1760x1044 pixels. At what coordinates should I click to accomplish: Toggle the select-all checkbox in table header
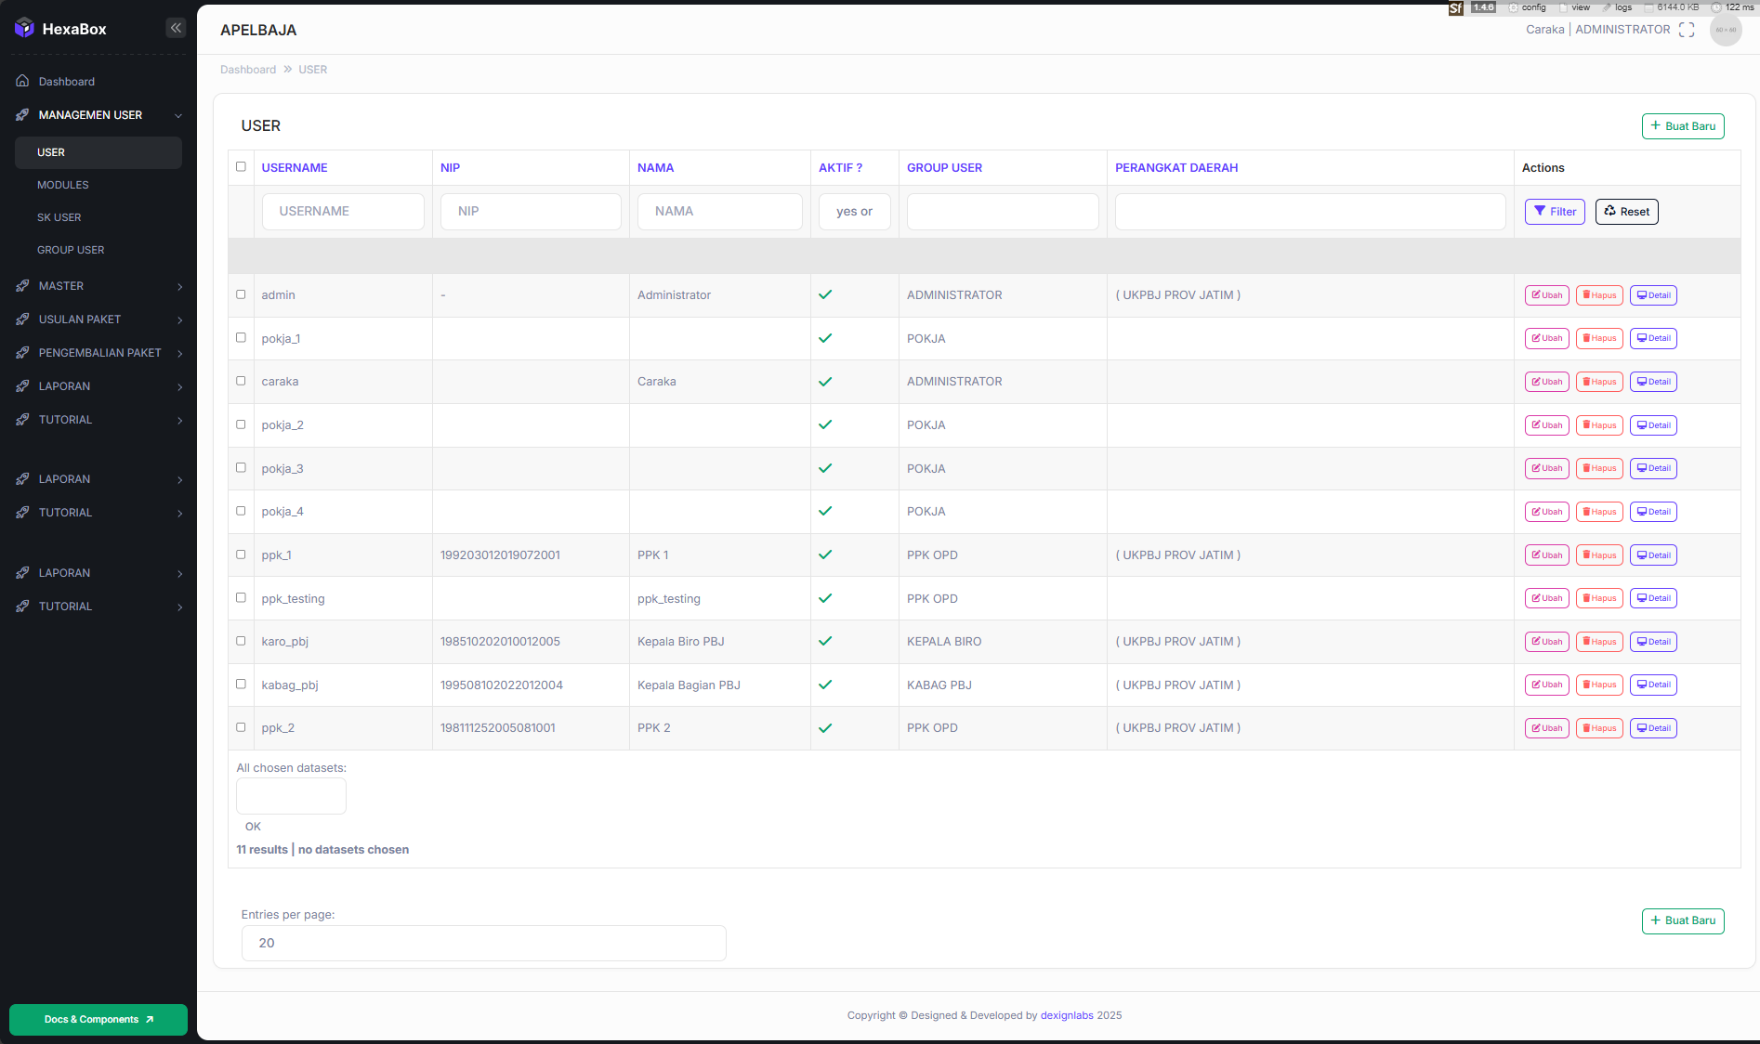pyautogui.click(x=241, y=167)
